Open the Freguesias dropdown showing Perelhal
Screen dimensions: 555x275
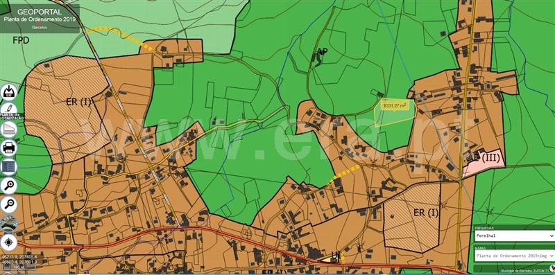click(x=514, y=236)
